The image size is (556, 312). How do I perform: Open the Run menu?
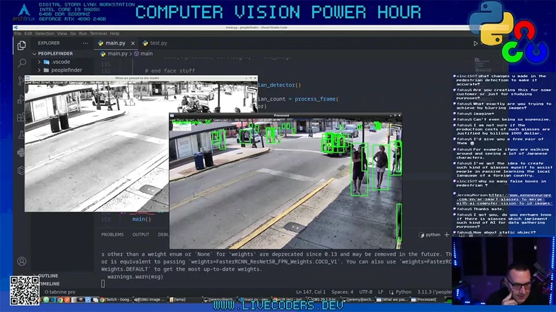tap(83, 34)
